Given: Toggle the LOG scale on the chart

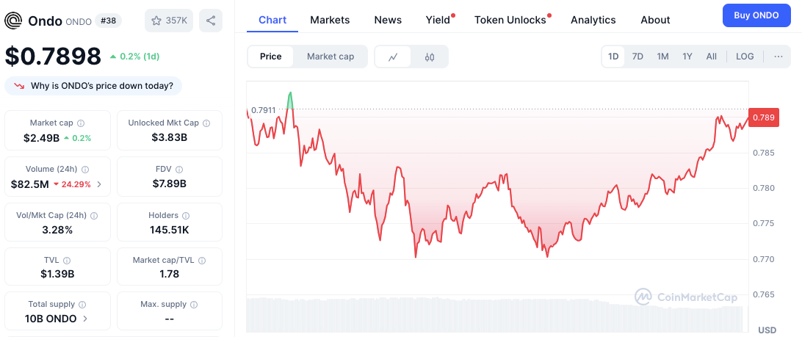Looking at the screenshot, I should 745,57.
